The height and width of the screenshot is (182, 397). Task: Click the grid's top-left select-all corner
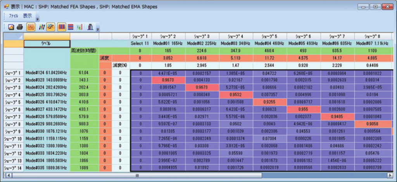tap(13, 36)
